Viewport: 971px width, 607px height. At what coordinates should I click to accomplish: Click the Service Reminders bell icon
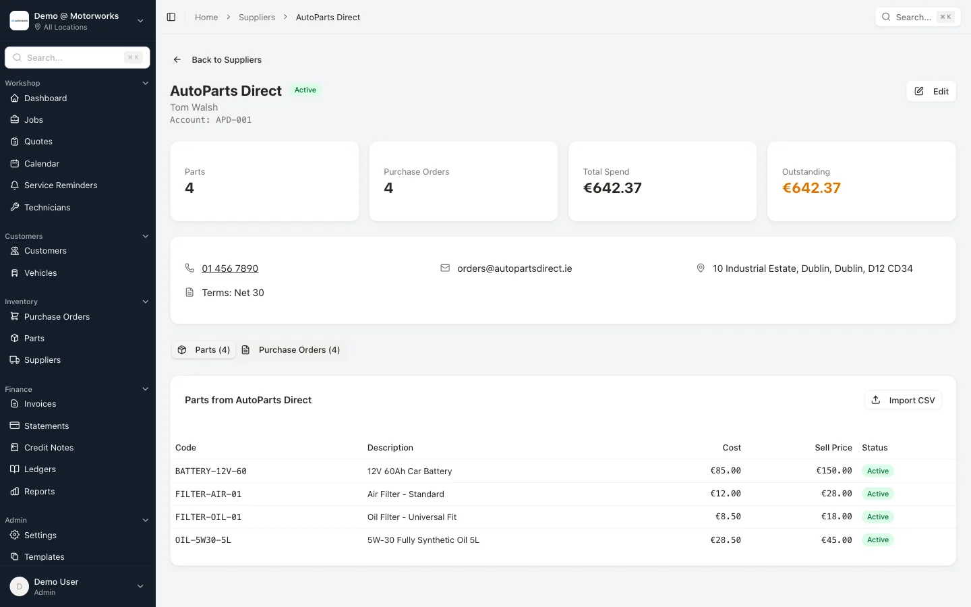[14, 185]
